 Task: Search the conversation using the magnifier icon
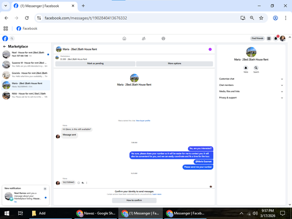pos(256,68)
